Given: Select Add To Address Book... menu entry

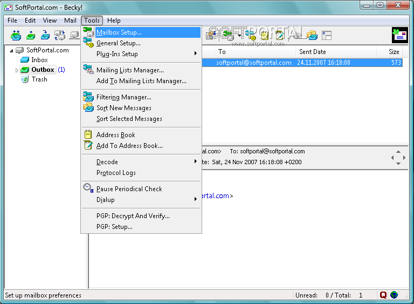Looking at the screenshot, I should click(141, 146).
